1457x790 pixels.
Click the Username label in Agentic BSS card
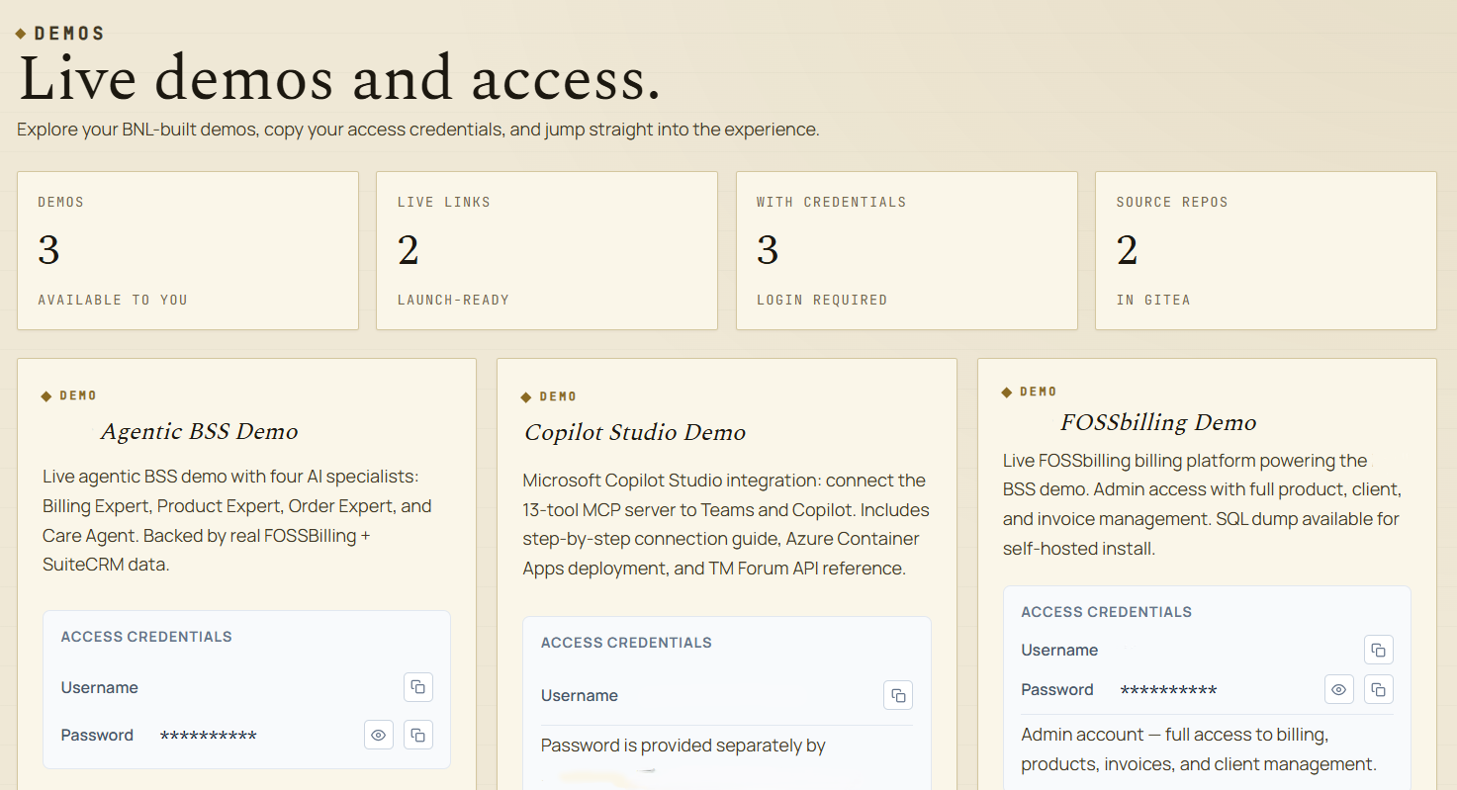[100, 687]
